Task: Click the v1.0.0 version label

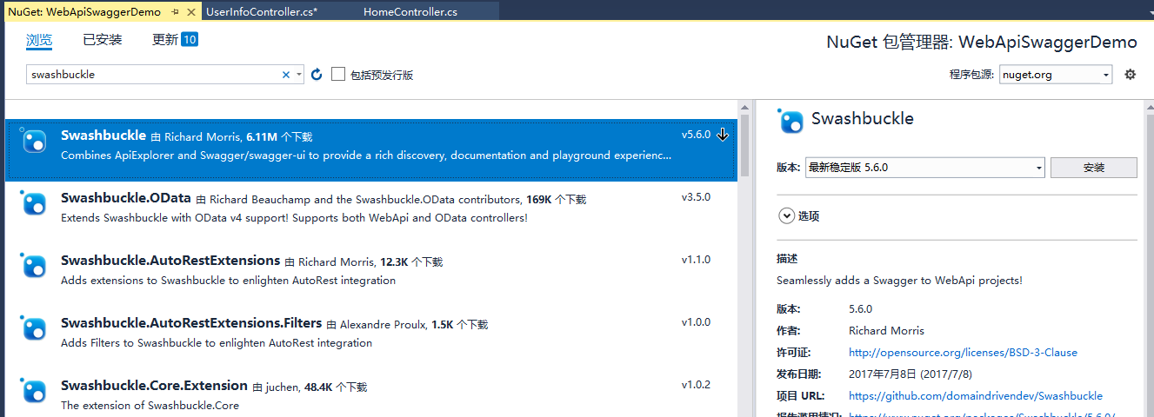Action: [x=696, y=322]
